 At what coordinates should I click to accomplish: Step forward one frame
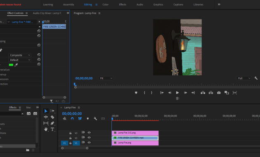coord(185,93)
